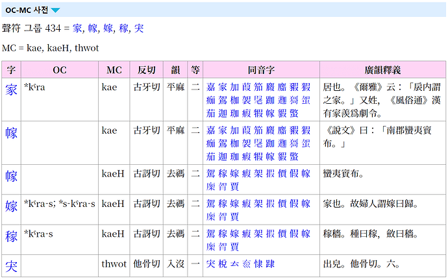Collapse the OC-MC 사전 section triangle
This screenshot has width=448, height=279.
[55, 10]
